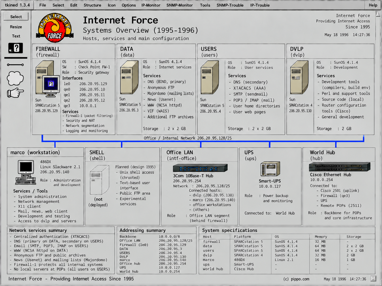This screenshot has width=382, height=286.
Task: Open the IP-Monitor menu
Action: [x=151, y=5]
